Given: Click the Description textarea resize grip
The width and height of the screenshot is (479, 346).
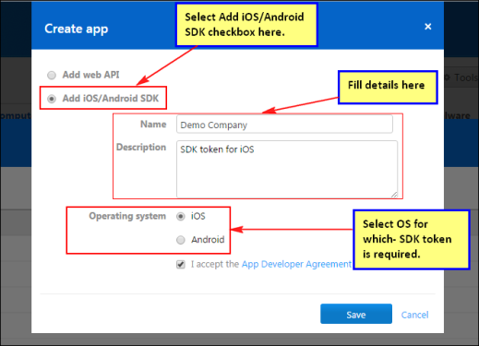Looking at the screenshot, I should [394, 195].
